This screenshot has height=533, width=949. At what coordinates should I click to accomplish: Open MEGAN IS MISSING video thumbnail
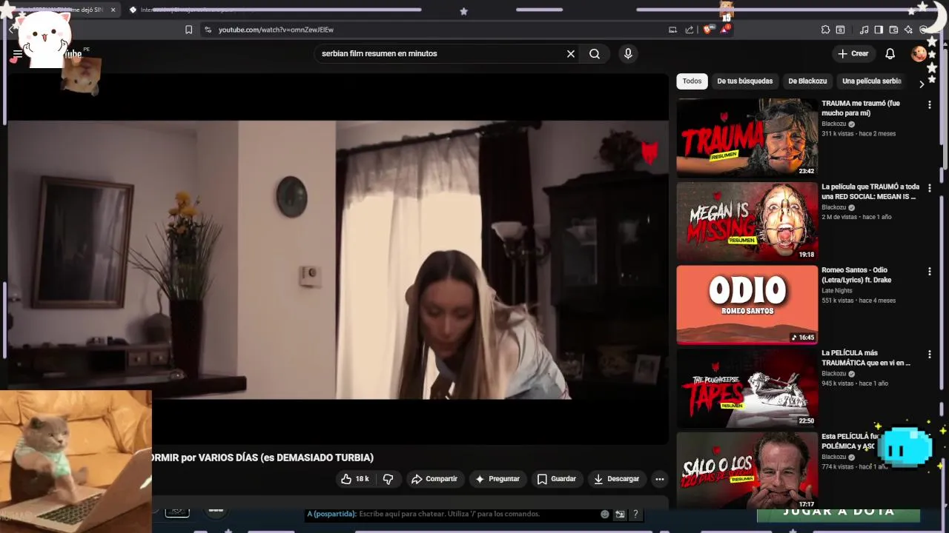[x=747, y=221]
